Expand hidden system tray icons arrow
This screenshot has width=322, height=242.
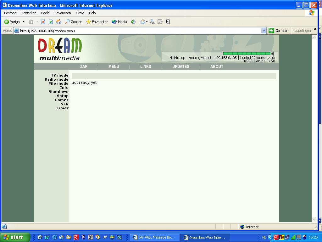270,238
